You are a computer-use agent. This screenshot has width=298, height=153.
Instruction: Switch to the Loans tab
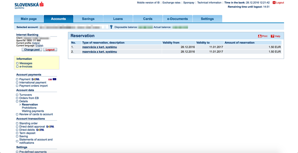coord(118,19)
